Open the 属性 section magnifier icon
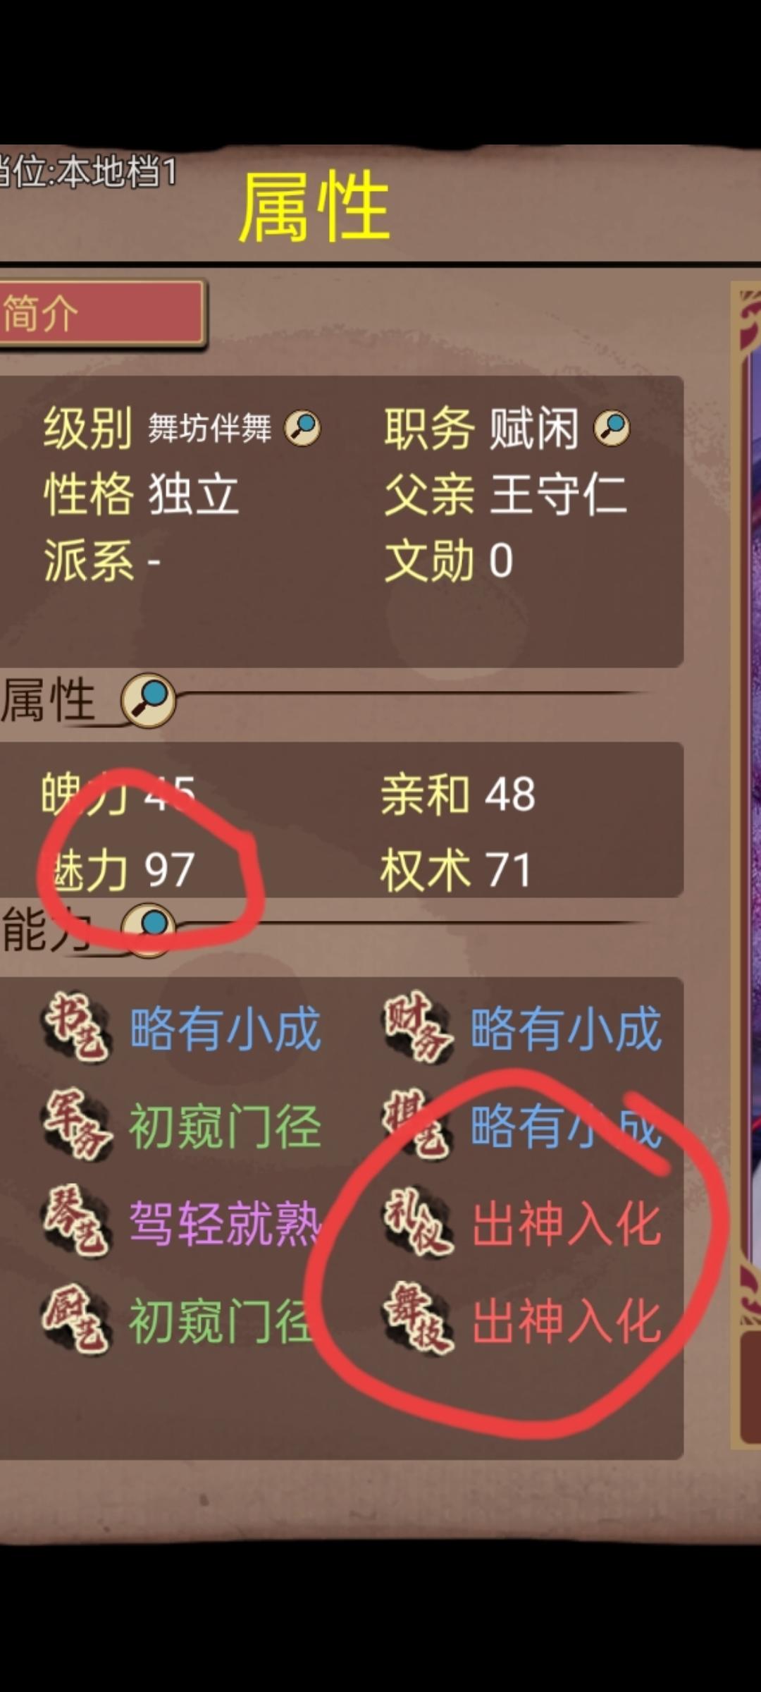The image size is (761, 1692). 148,700
